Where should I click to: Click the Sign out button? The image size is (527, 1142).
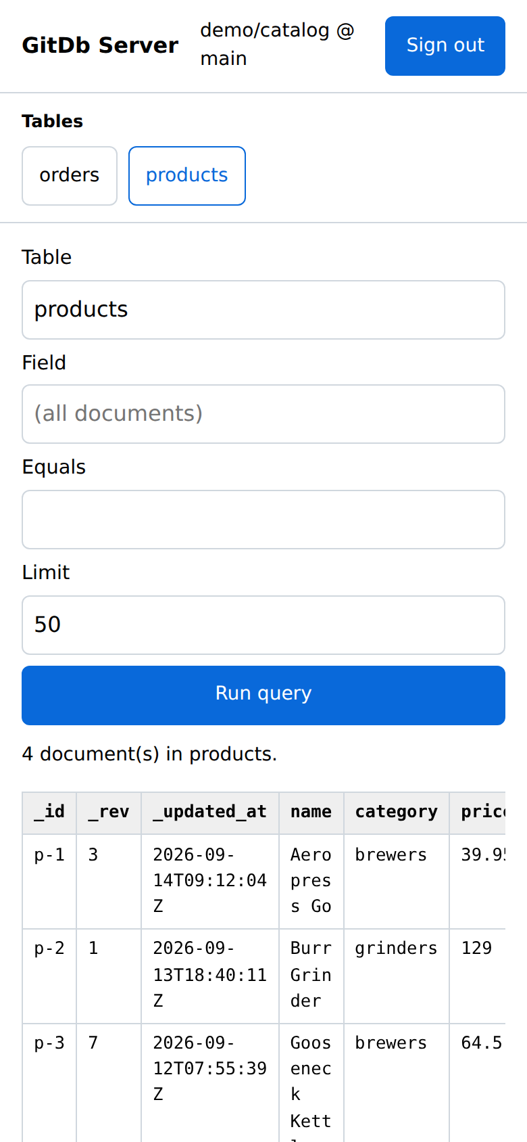pos(445,46)
